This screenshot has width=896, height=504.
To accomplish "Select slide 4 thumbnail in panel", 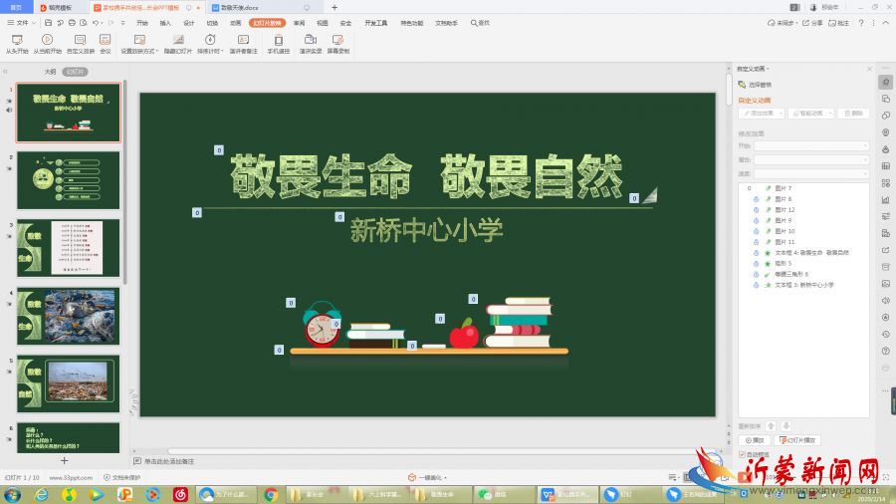I will pyautogui.click(x=69, y=315).
